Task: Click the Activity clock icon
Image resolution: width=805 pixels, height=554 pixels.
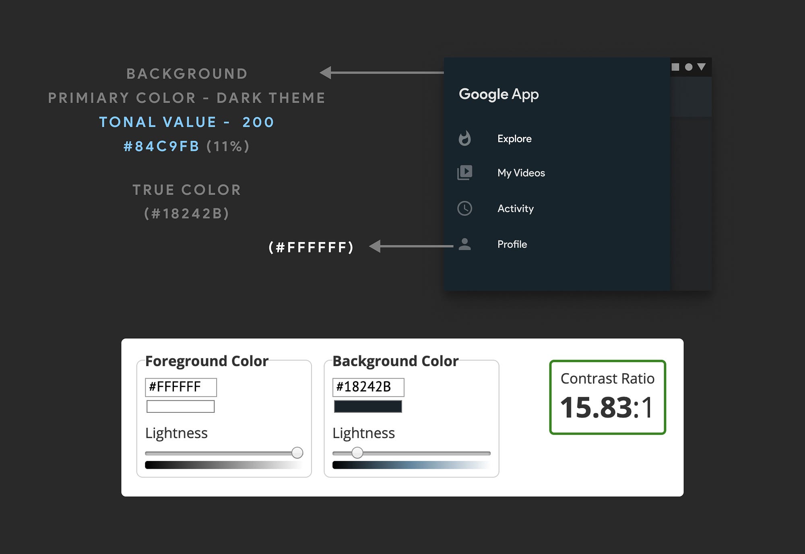Action: [464, 208]
